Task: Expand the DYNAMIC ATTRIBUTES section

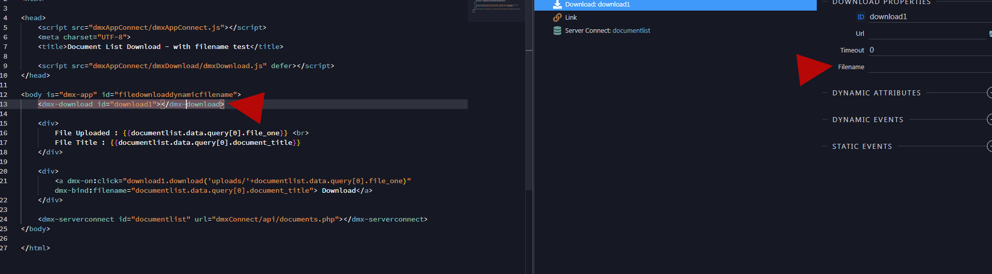Action: click(989, 93)
